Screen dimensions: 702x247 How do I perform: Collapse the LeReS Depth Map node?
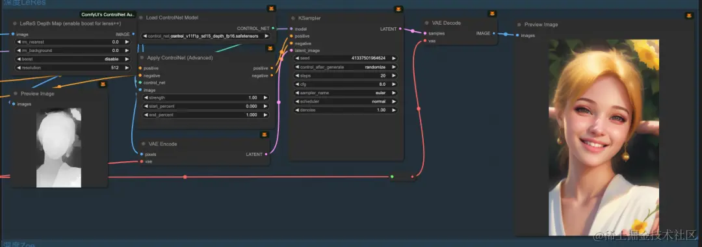pos(15,23)
